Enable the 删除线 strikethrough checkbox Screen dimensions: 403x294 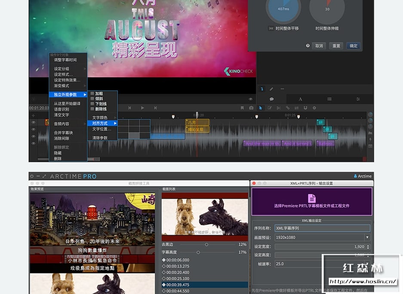point(92,109)
